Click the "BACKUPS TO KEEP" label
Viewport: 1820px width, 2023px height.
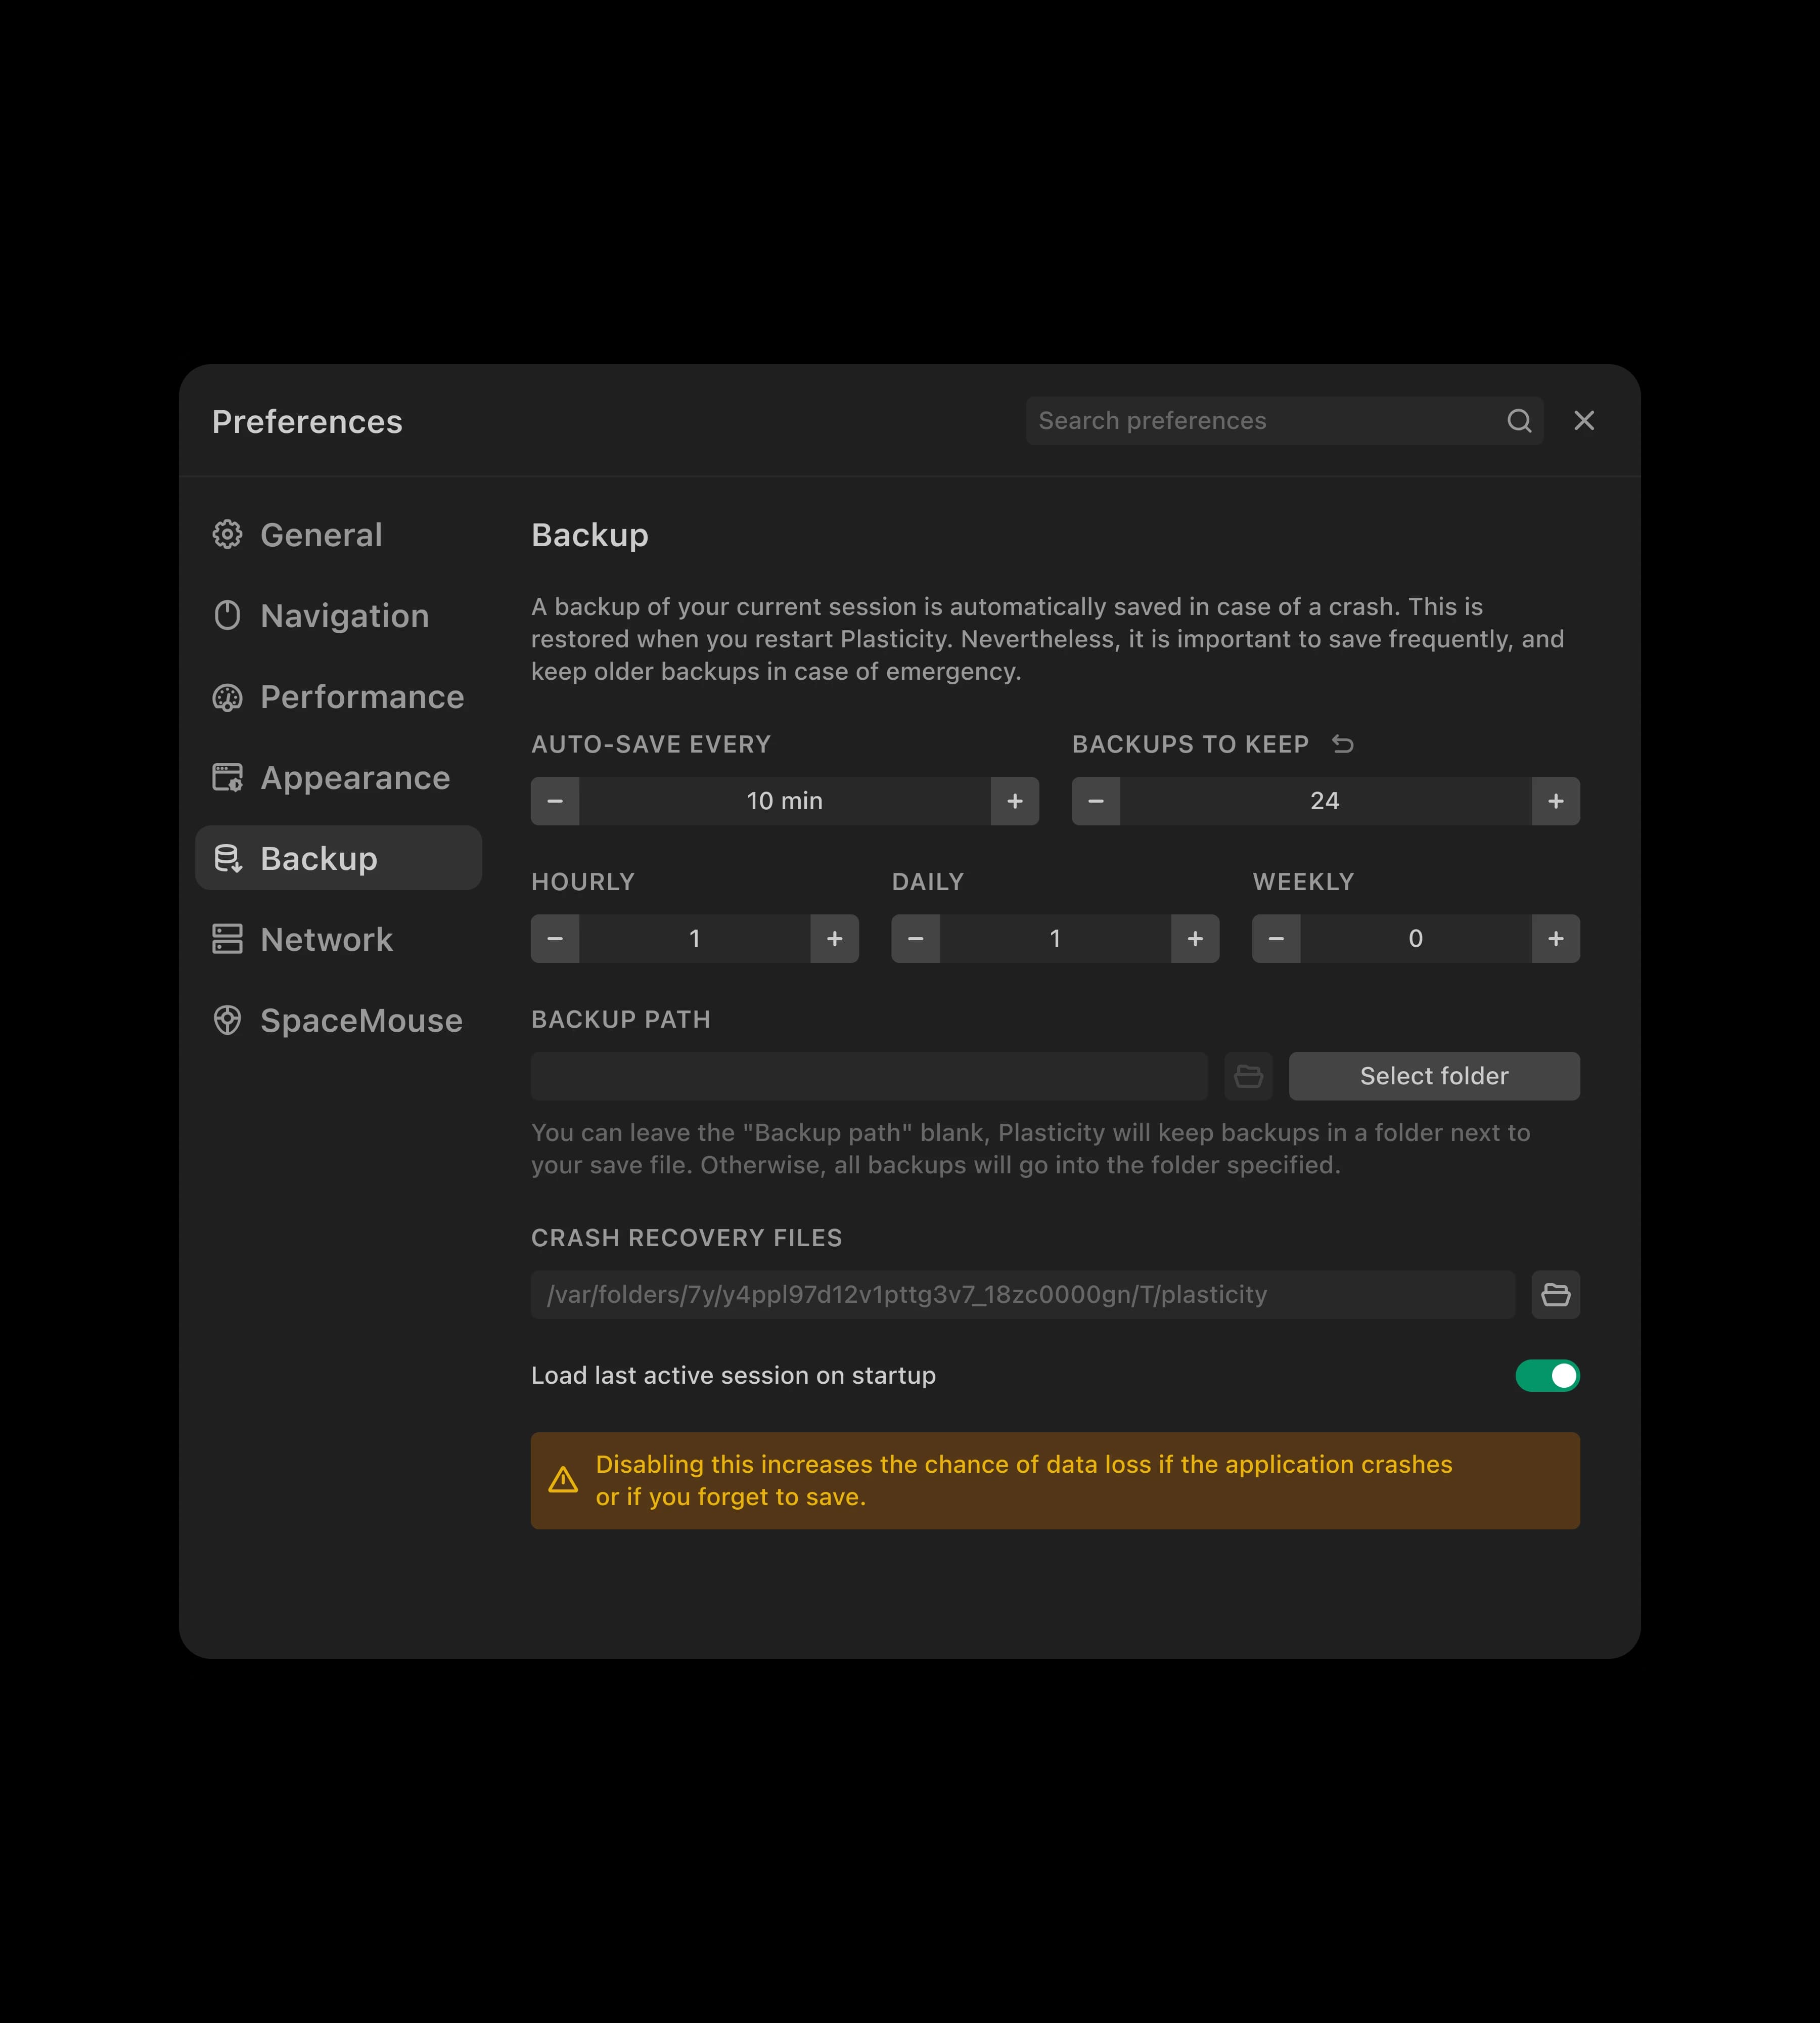click(x=1190, y=743)
